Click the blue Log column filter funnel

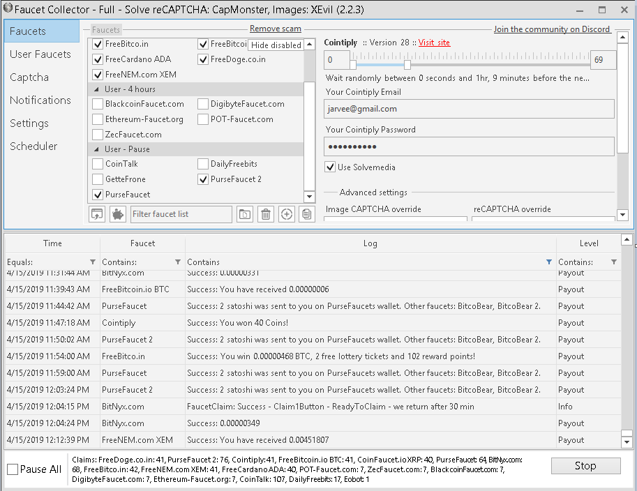point(549,262)
